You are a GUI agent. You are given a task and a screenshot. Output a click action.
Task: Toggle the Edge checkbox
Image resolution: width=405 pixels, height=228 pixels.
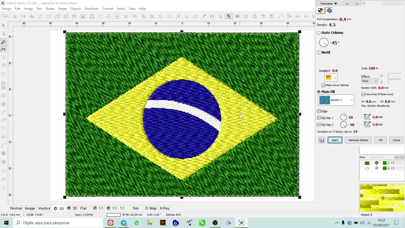click(x=319, y=111)
